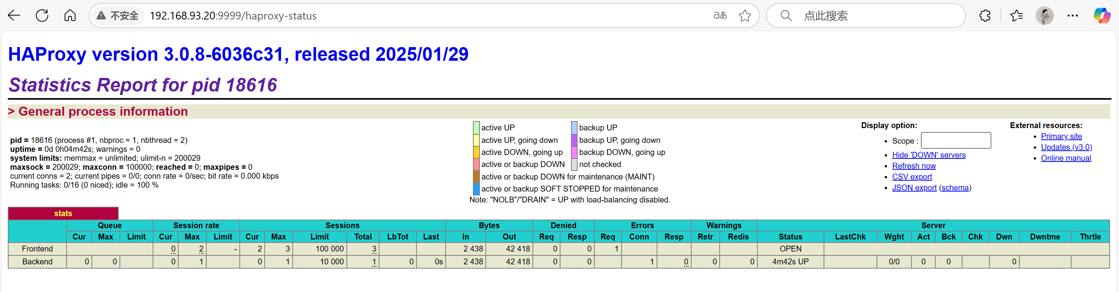Go back with the browser back arrow
Image resolution: width=1119 pixels, height=292 pixels.
point(14,16)
